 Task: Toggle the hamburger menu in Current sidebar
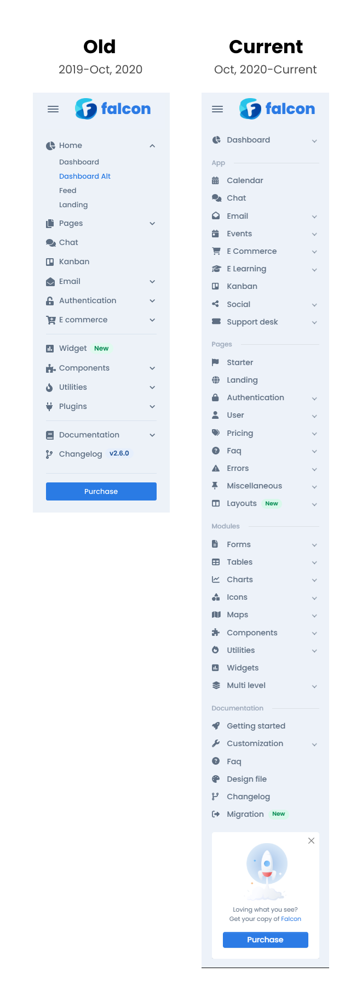click(217, 109)
